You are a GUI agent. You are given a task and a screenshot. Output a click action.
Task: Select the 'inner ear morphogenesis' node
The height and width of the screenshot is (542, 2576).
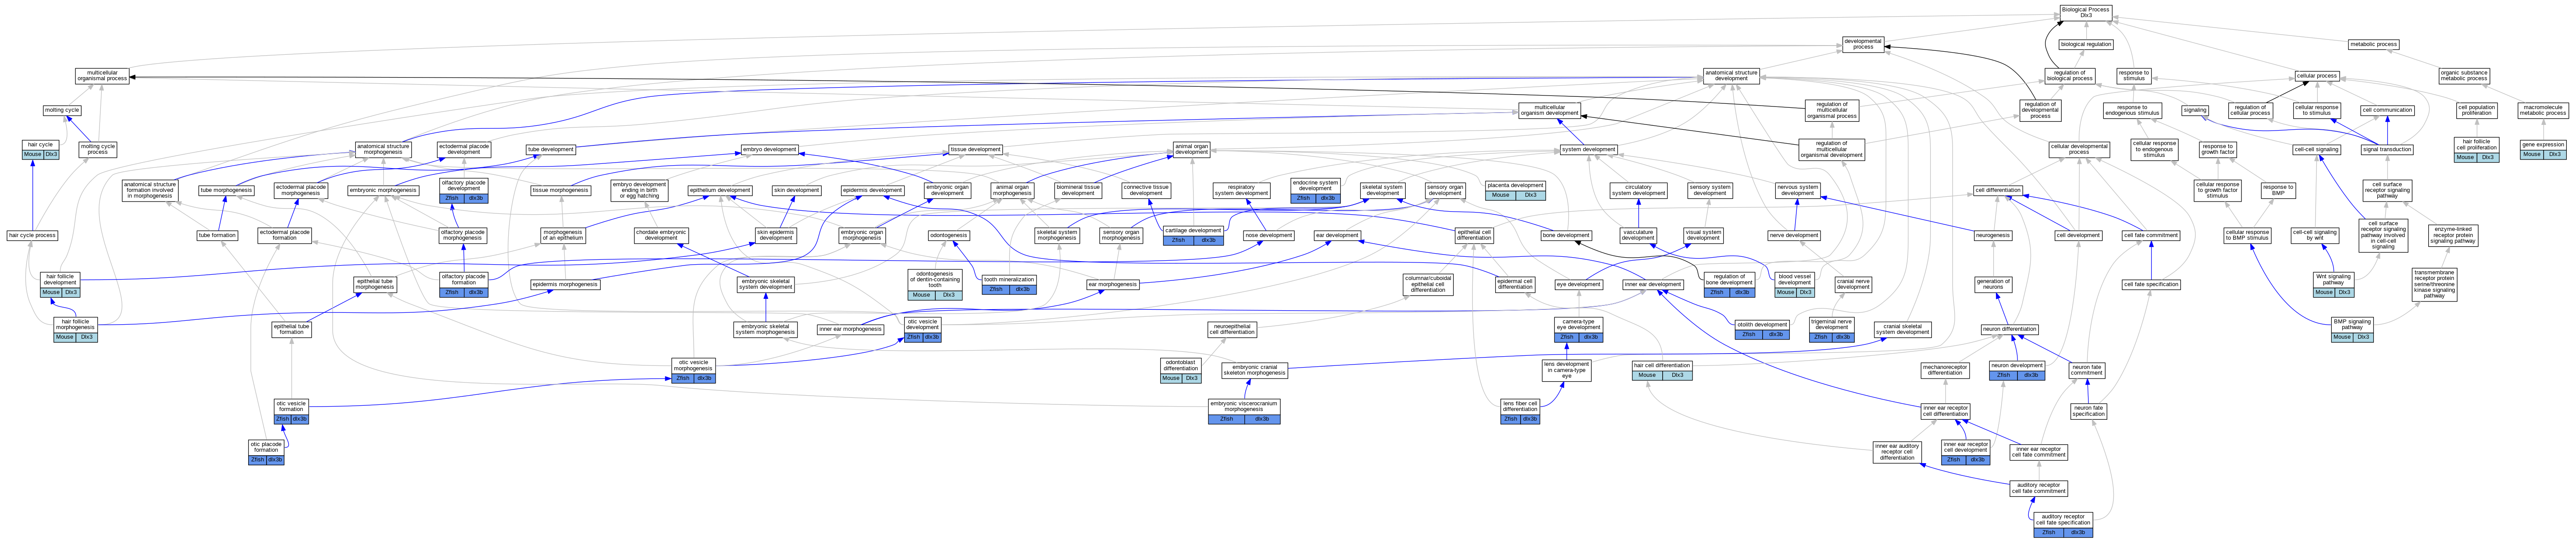(850, 329)
